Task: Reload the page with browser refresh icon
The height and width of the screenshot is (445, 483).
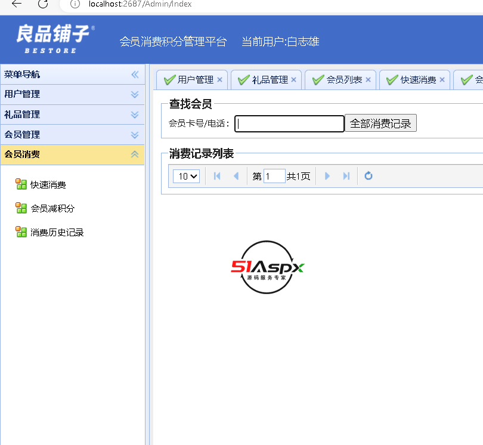Action: click(43, 4)
